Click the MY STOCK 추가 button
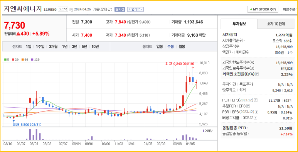 pos(263,9)
